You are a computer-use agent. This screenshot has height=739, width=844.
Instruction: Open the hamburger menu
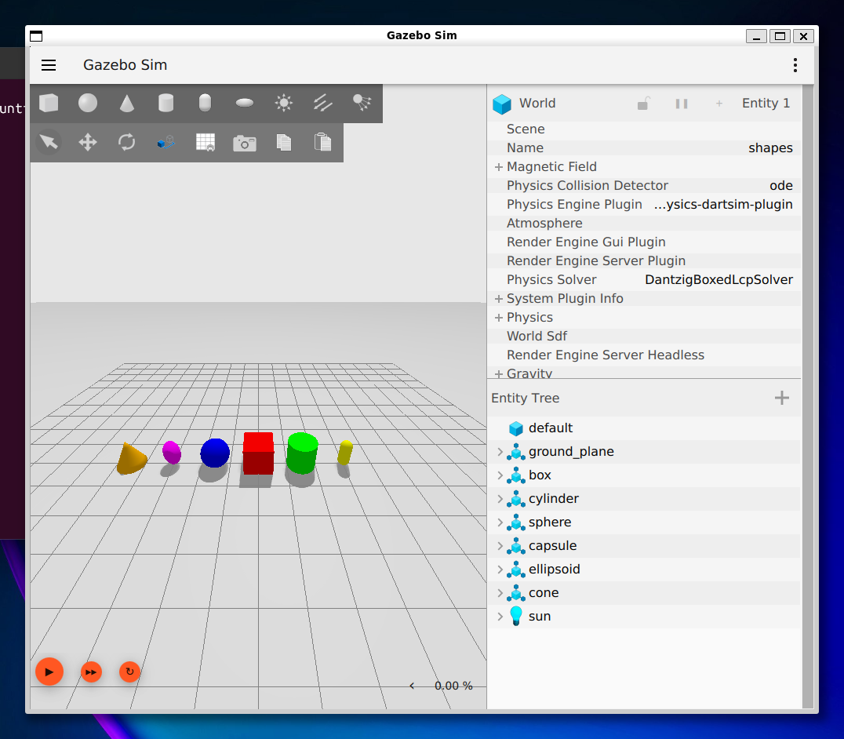49,65
